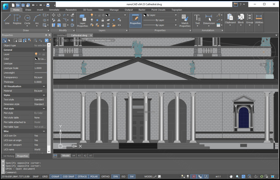Collapse the Styles section
280x180 pixels.
tap(44, 95)
